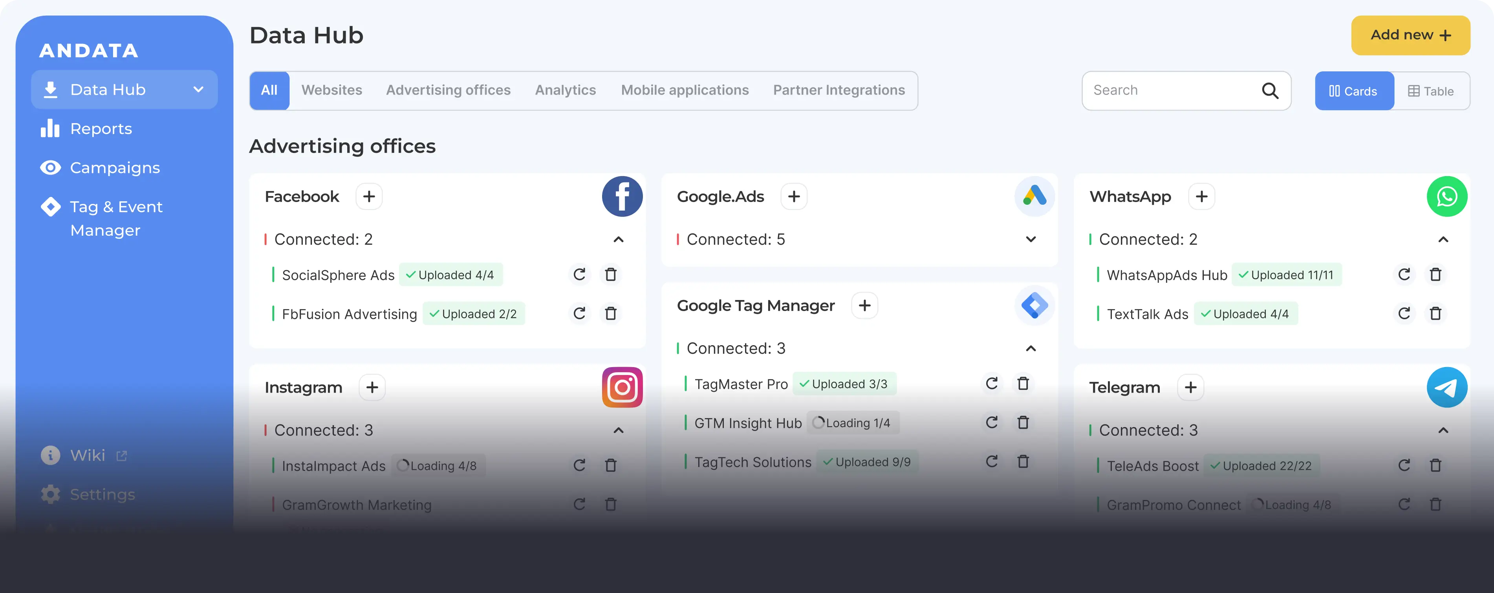This screenshot has height=593, width=1494.
Task: Refresh the GTM Insight Hub loading status
Action: 991,422
